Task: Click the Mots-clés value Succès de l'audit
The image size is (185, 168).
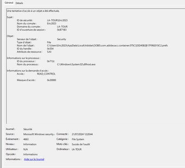Action: click(81, 144)
